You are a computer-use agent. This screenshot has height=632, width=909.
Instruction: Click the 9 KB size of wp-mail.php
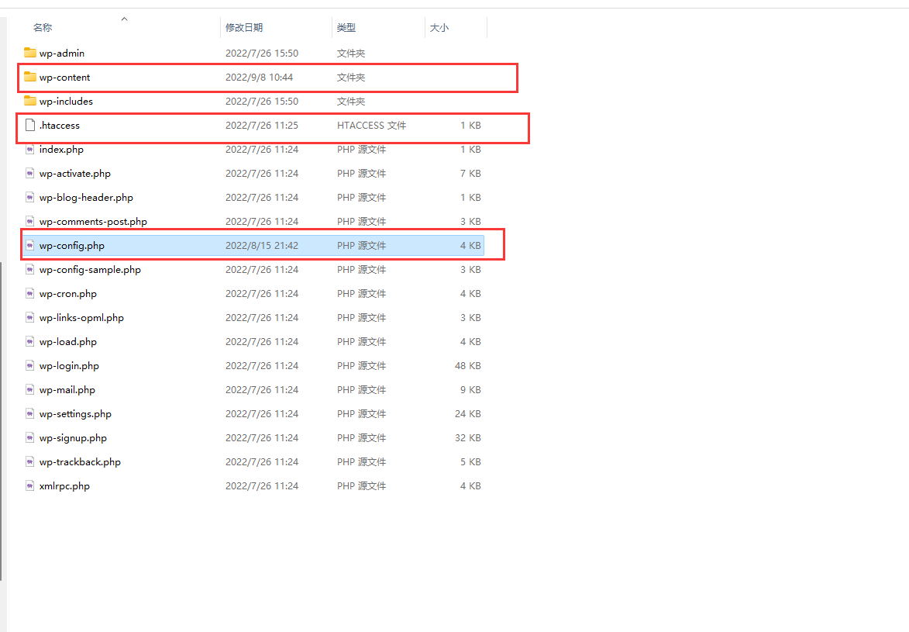(x=470, y=390)
